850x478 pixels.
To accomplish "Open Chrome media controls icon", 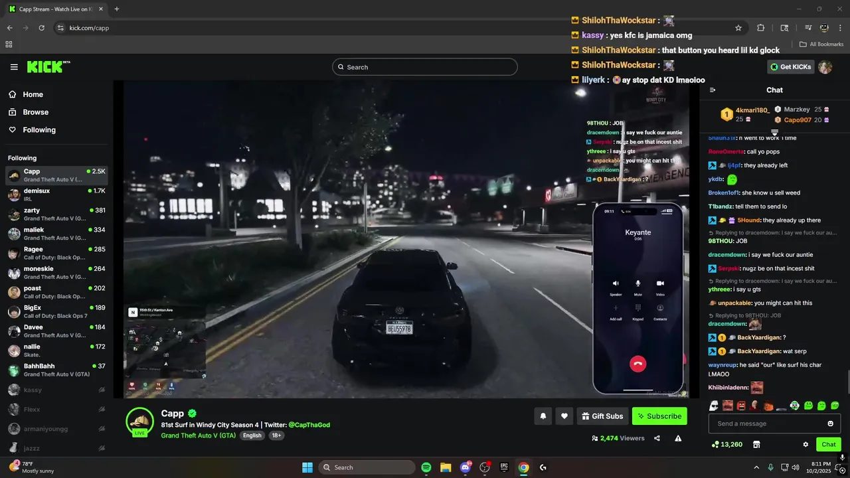I will [x=808, y=28].
